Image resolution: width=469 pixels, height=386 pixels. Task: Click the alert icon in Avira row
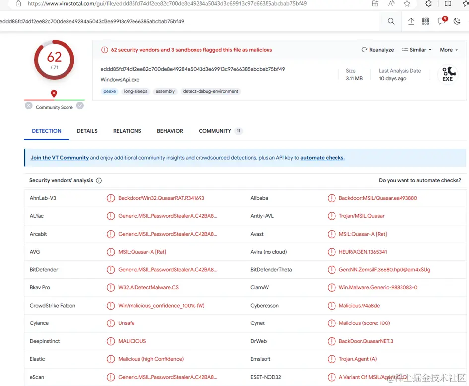click(332, 252)
